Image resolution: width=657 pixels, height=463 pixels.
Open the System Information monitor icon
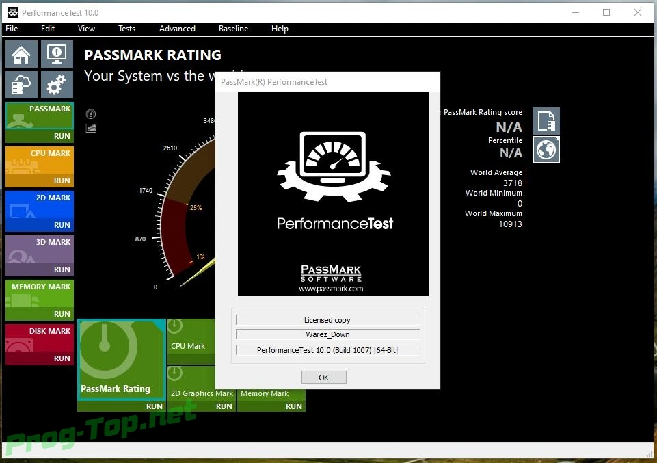57,54
